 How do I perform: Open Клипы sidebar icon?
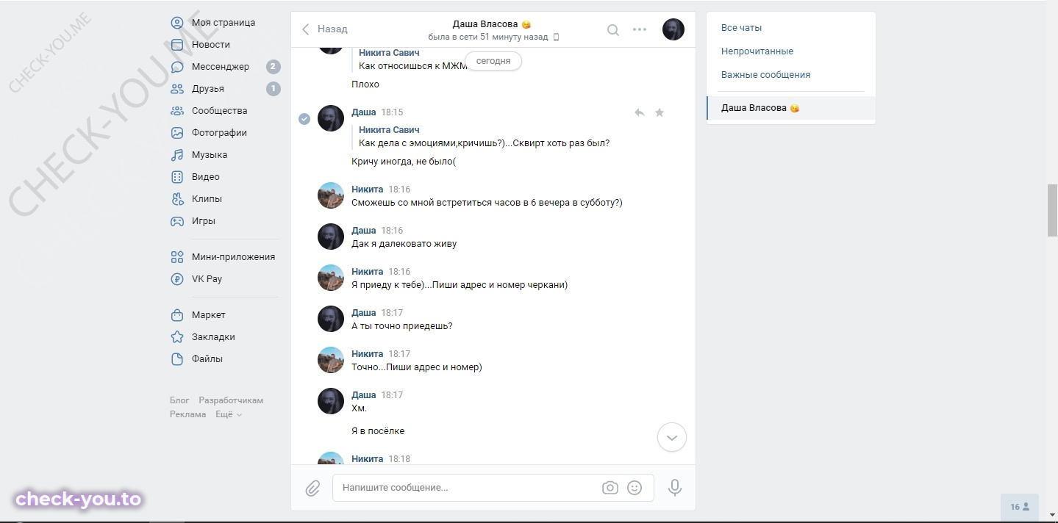(x=177, y=199)
